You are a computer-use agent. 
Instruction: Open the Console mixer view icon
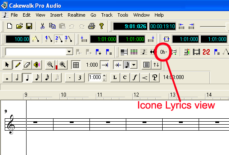(x=187, y=52)
